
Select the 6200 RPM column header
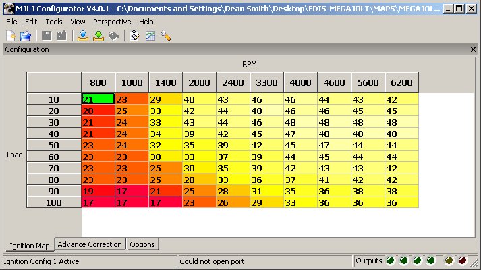click(x=402, y=82)
